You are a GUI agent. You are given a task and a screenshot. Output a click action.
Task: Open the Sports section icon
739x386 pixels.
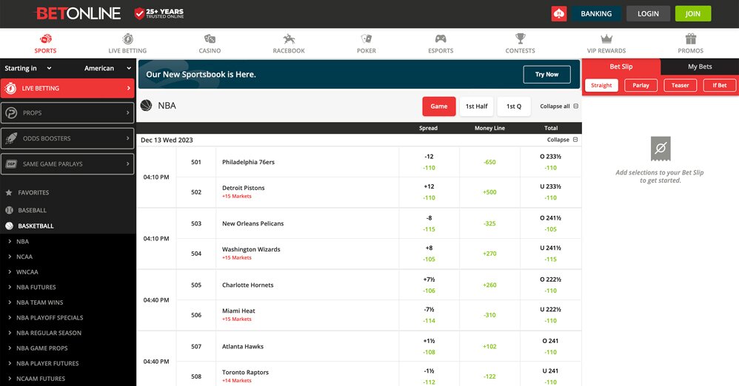coord(45,38)
